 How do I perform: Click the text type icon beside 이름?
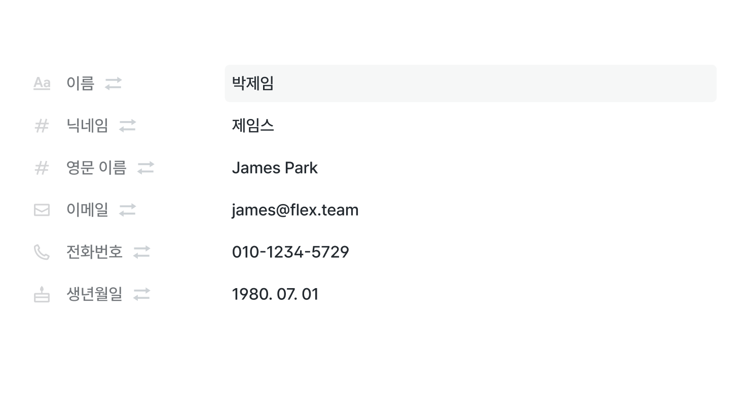[x=42, y=83]
